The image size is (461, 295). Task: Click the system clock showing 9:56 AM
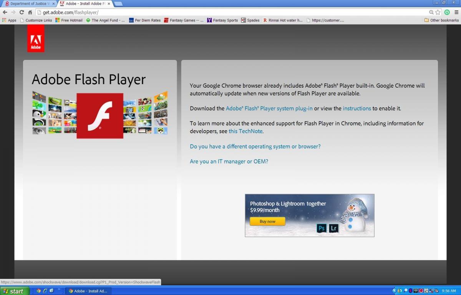click(x=449, y=291)
